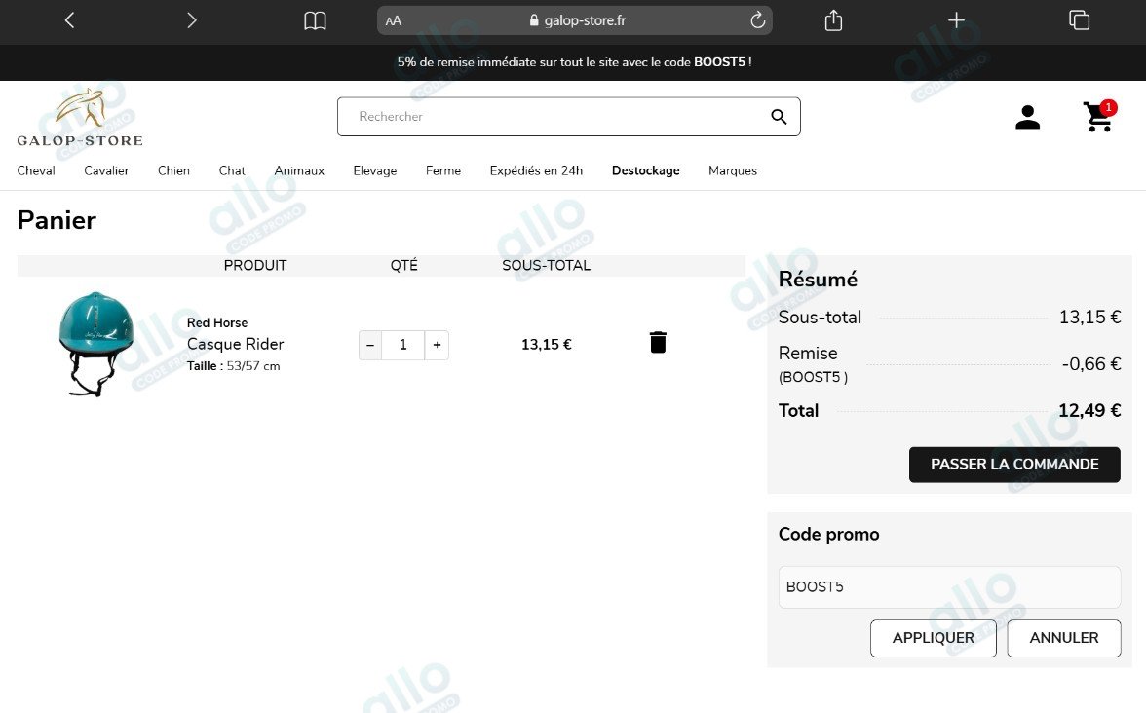The height and width of the screenshot is (713, 1146).
Task: Open the shopping cart icon
Action: (1099, 116)
